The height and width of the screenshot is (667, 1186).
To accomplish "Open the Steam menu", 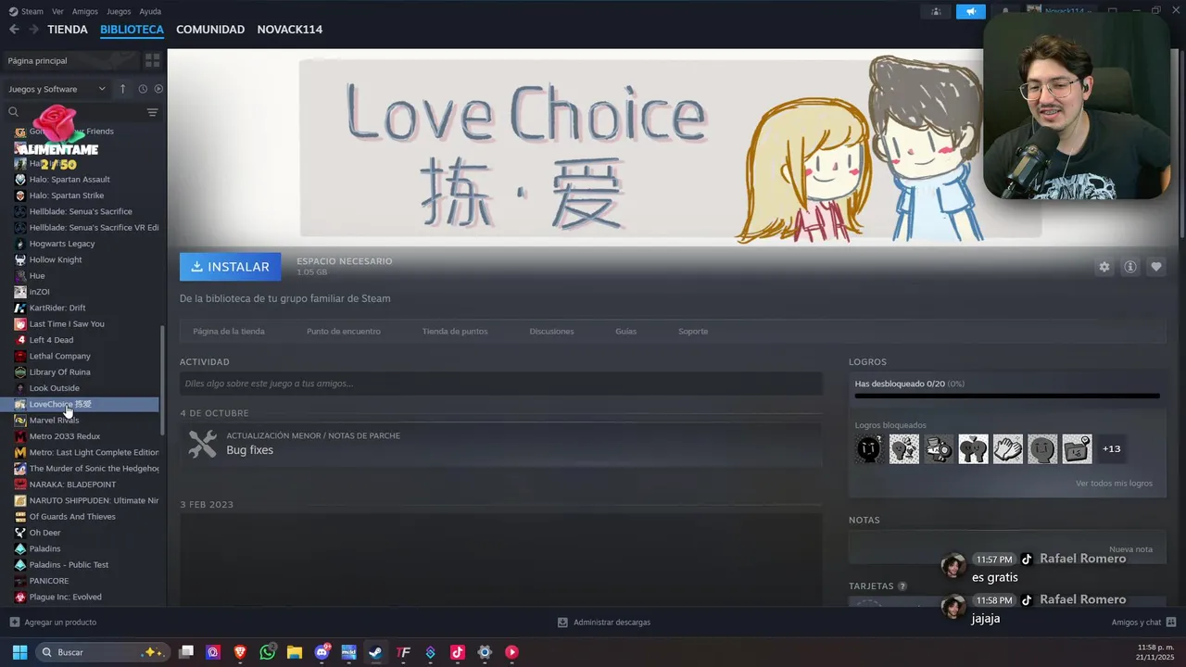I will pyautogui.click(x=32, y=11).
